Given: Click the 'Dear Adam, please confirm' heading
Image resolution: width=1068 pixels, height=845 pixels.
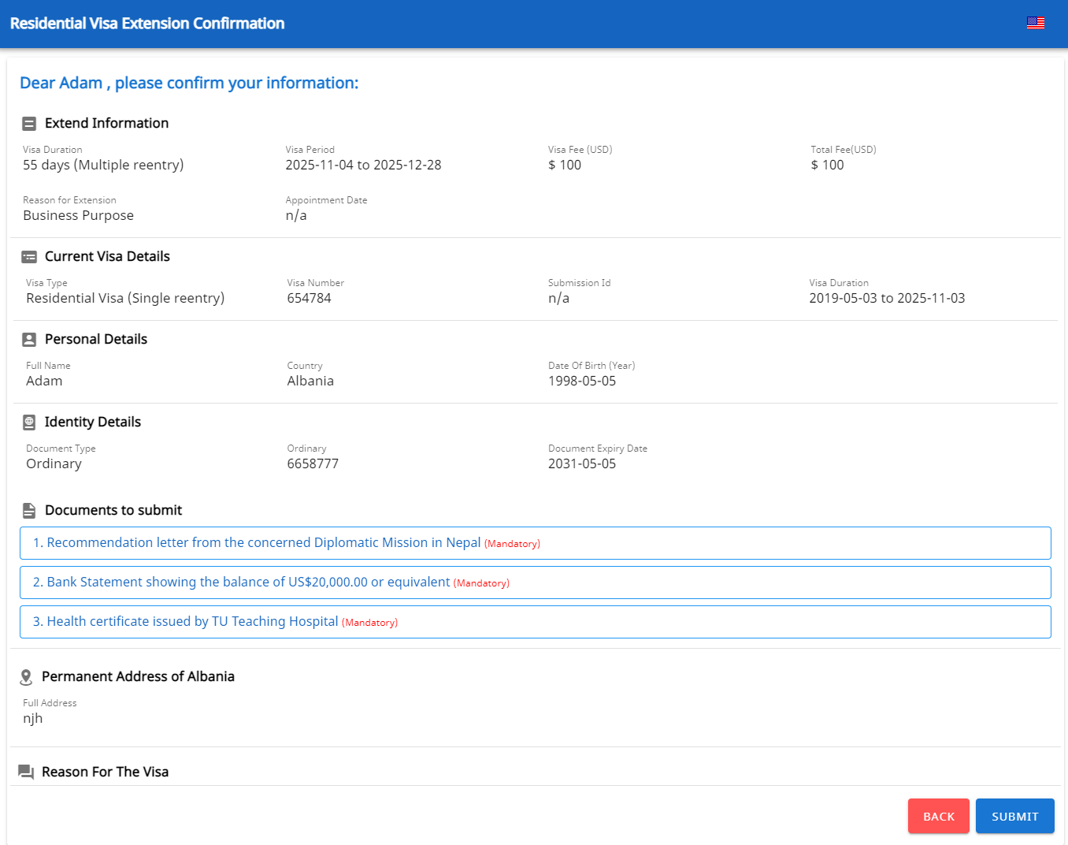Looking at the screenshot, I should coord(189,83).
